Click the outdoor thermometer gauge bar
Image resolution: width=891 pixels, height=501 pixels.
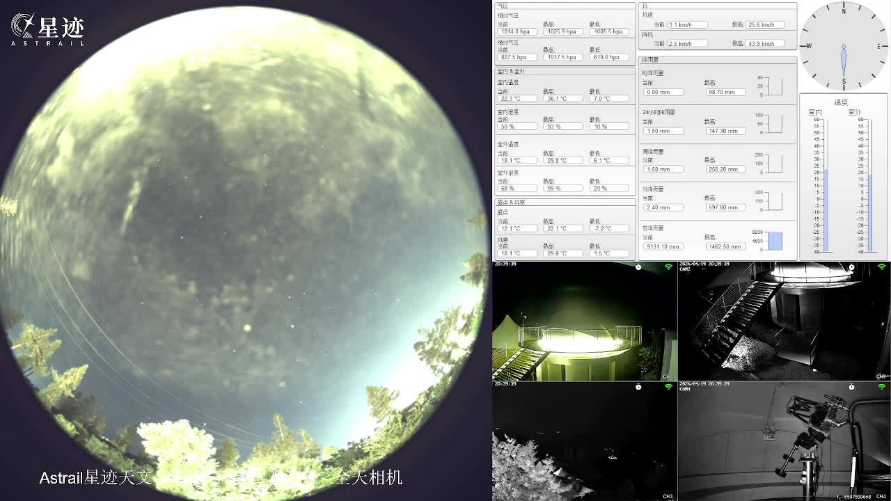click(x=868, y=212)
